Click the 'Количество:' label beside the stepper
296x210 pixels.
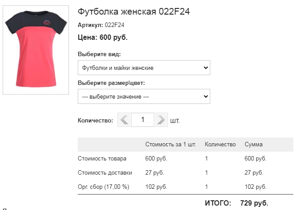pos(95,120)
